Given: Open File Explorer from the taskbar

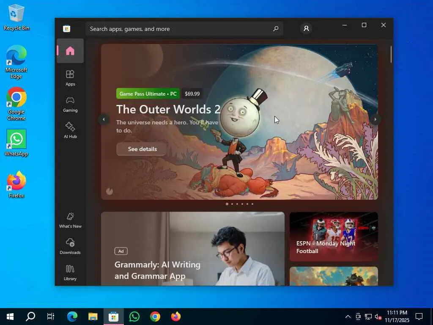Looking at the screenshot, I should point(93,317).
